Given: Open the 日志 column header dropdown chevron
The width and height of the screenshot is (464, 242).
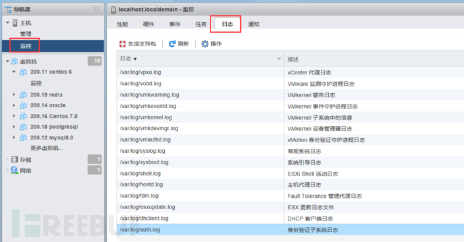Looking at the screenshot, I should pyautogui.click(x=278, y=59).
